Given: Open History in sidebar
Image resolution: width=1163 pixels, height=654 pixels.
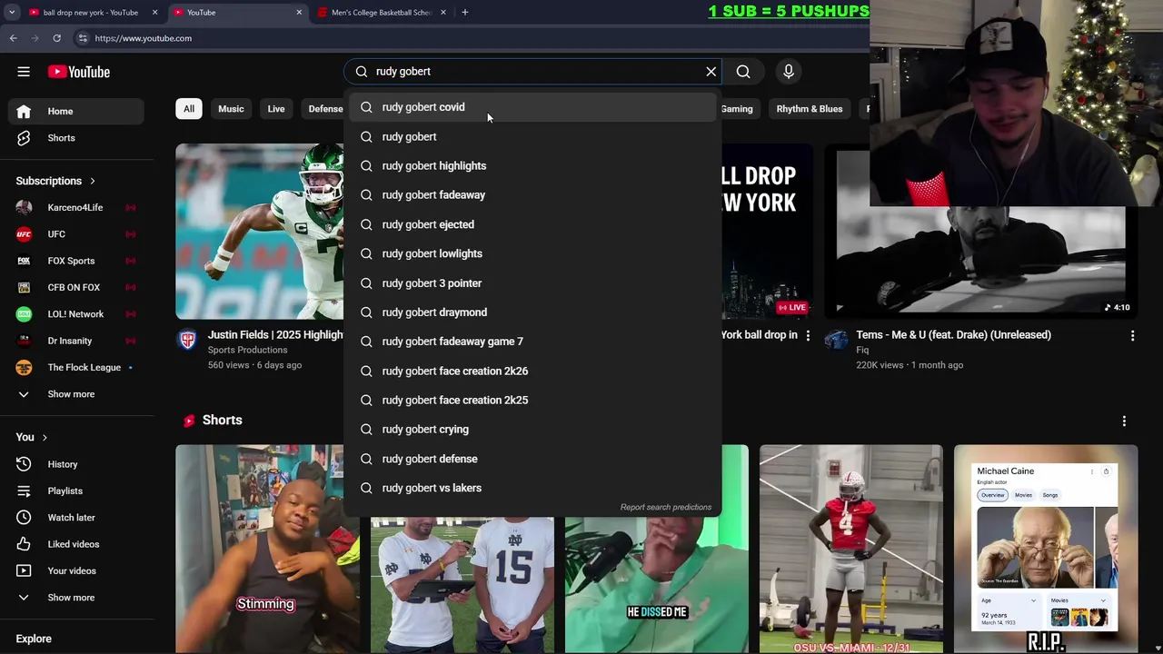Looking at the screenshot, I should click(76, 464).
